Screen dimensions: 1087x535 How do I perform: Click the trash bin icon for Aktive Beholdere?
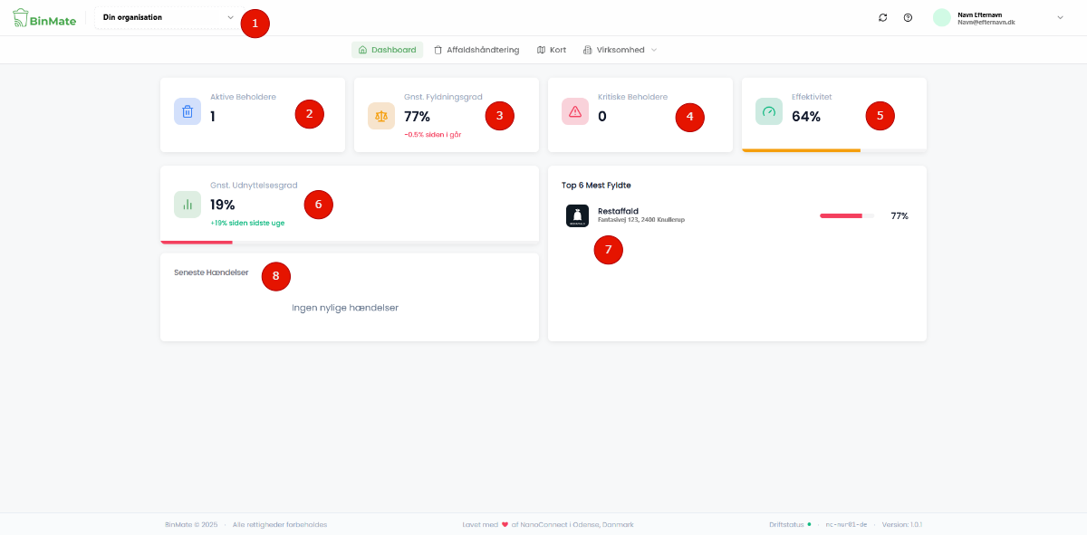tap(188, 111)
